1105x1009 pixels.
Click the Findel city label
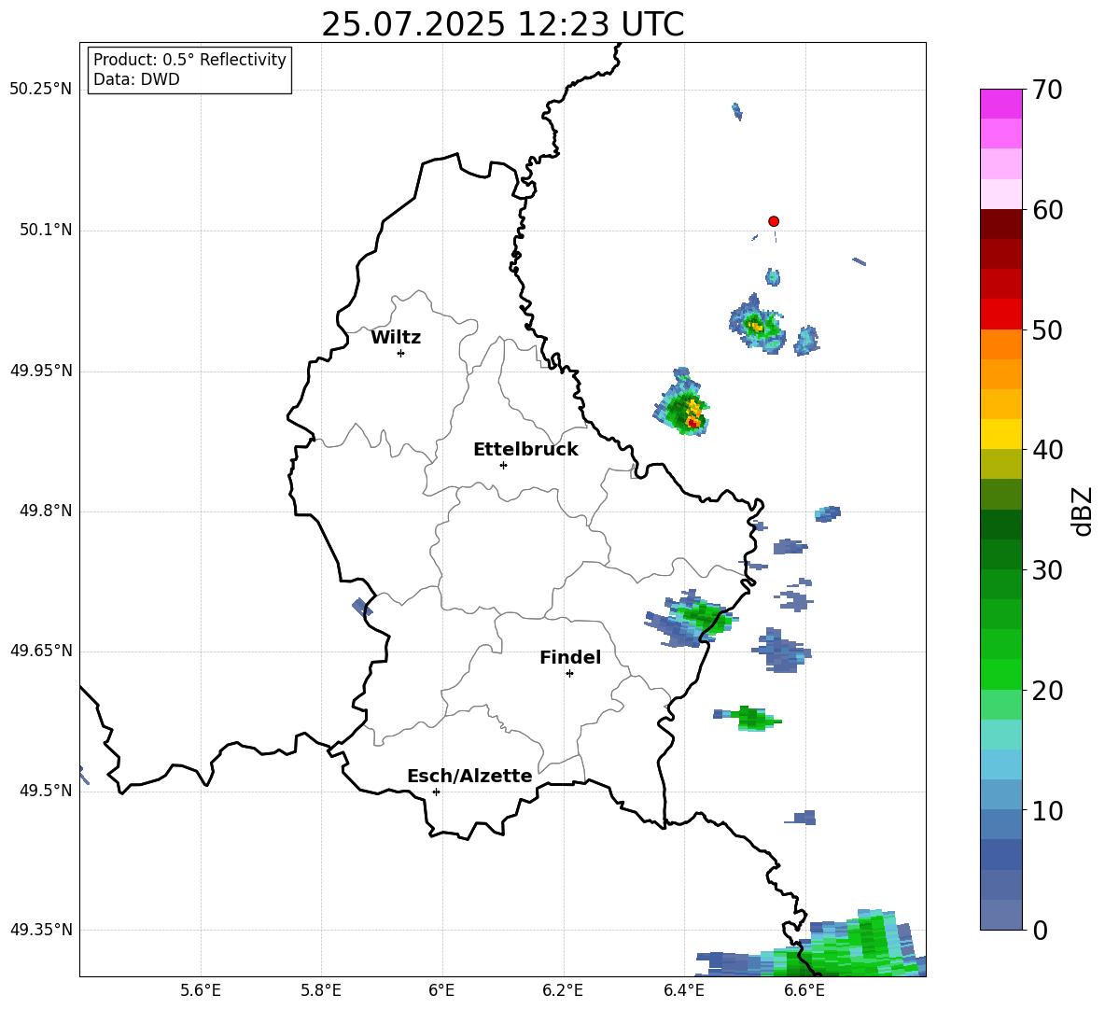pos(570,657)
